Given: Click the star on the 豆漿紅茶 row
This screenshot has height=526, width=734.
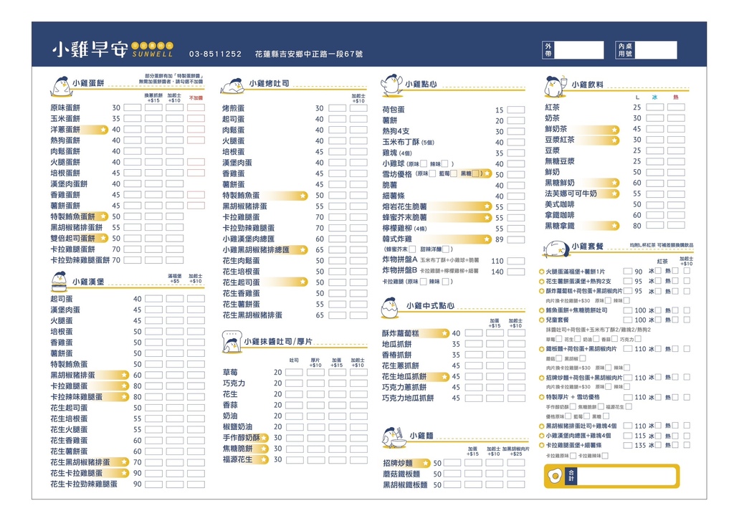Looking at the screenshot, I should [x=614, y=140].
